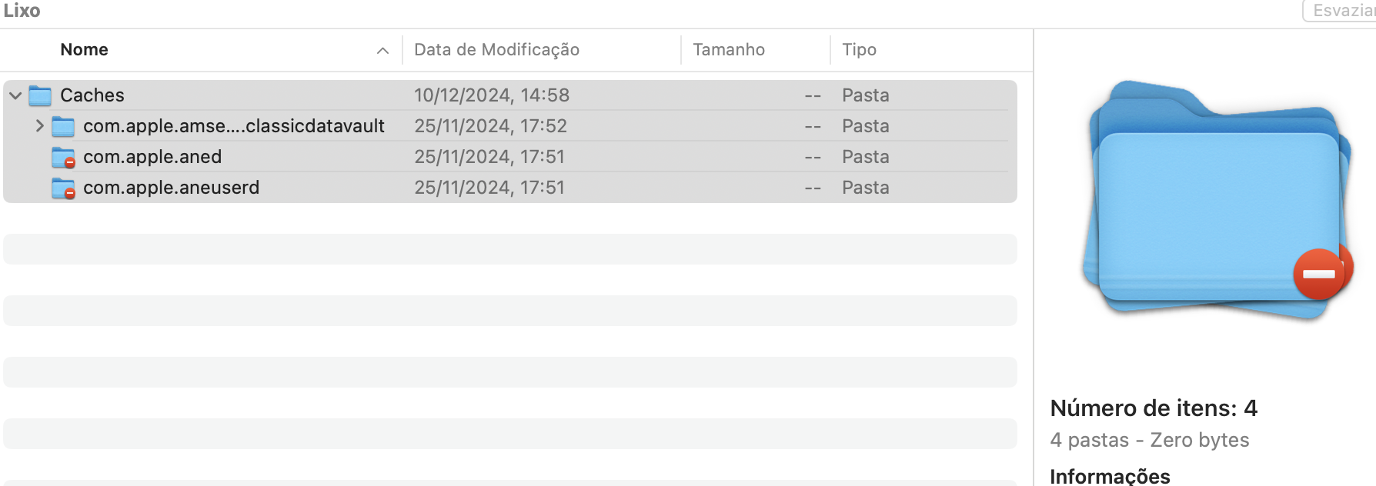Select the com.apple.aned folder name
1376x486 pixels.
point(152,157)
